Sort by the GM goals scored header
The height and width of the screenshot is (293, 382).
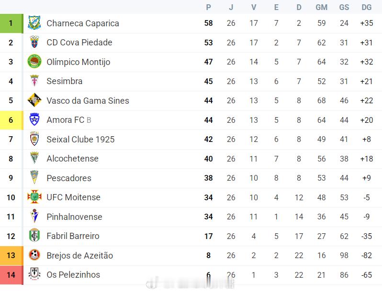[x=321, y=7]
